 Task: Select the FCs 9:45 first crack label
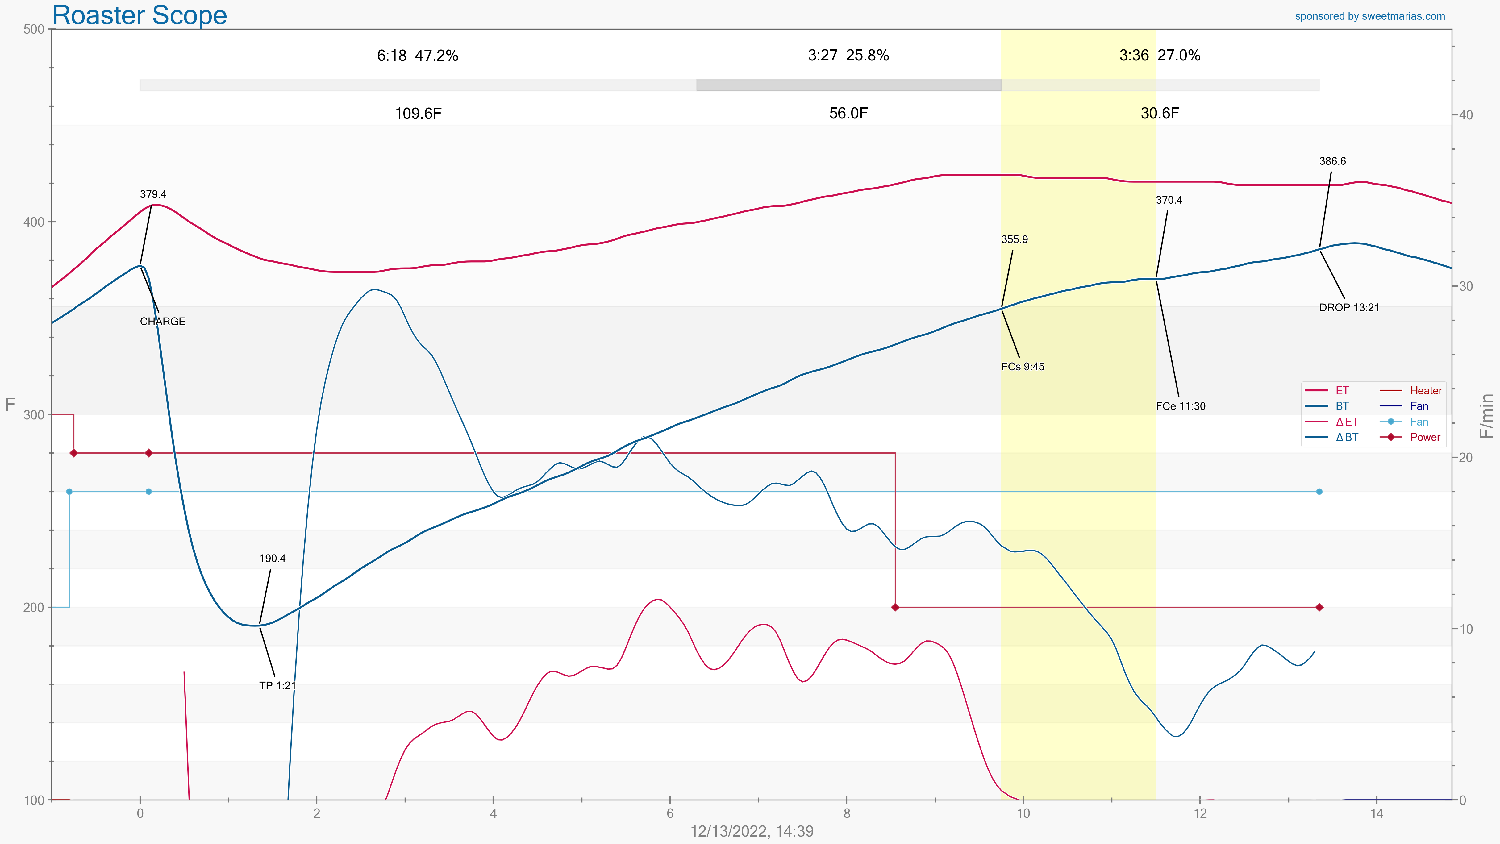1023,367
